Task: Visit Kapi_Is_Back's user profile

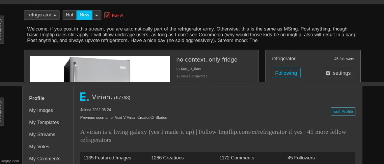Action: coord(191,69)
